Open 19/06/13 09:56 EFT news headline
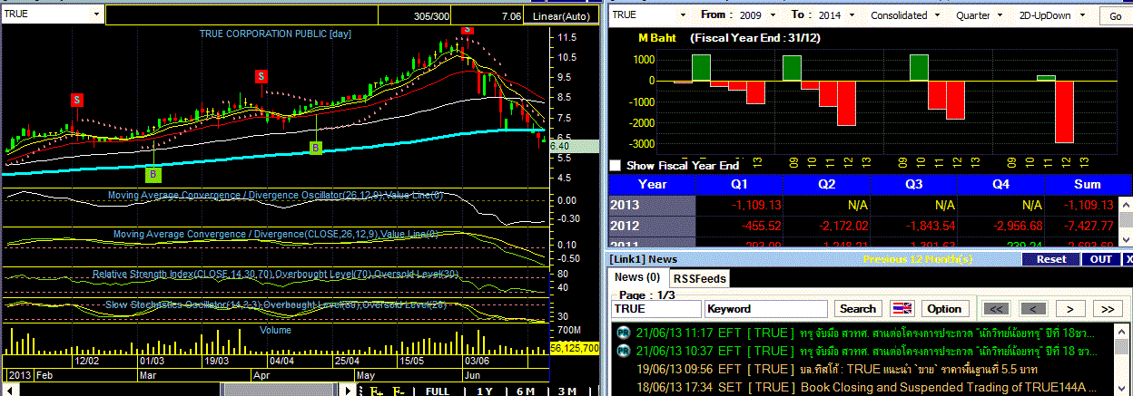The height and width of the screenshot is (396, 1133). click(839, 369)
